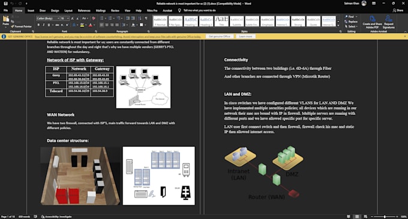Screen dimensions: 408x219
Task: Open the Salman Khan account picture
Action: (364, 4)
